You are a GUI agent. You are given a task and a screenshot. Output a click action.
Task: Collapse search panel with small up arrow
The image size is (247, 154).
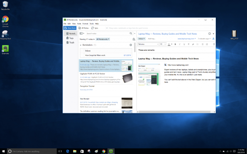(135, 33)
